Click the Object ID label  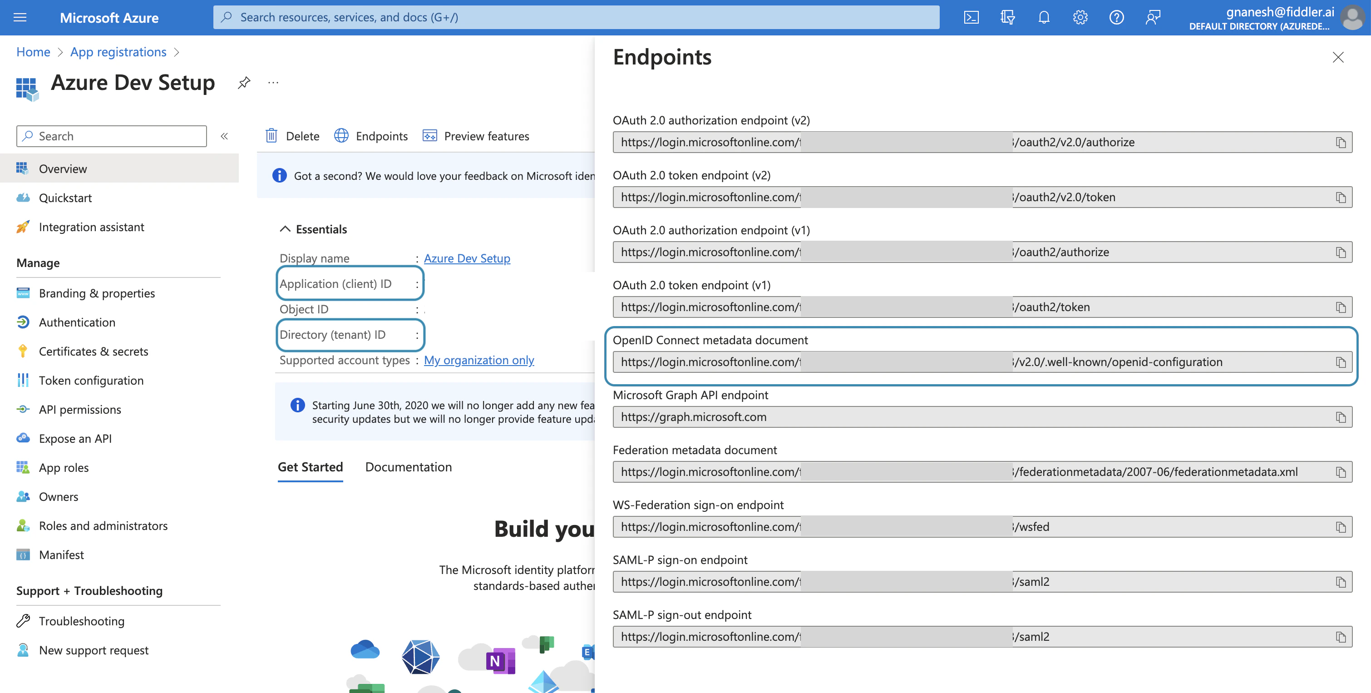pyautogui.click(x=304, y=309)
